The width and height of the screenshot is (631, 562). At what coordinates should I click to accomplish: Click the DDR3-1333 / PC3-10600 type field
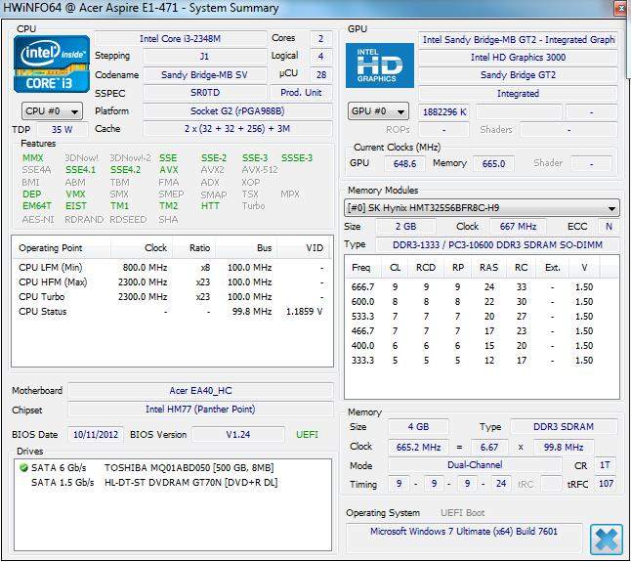point(497,244)
